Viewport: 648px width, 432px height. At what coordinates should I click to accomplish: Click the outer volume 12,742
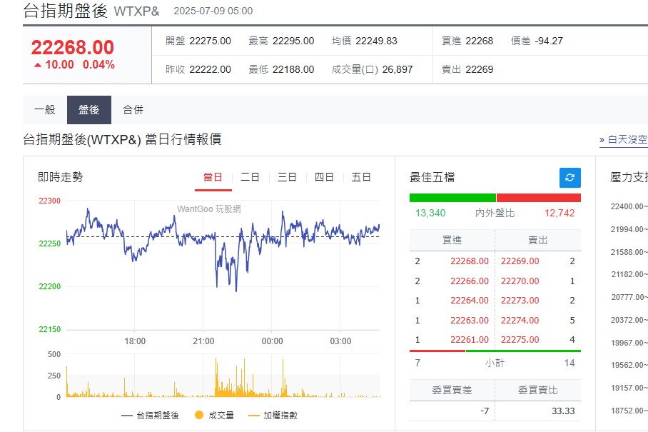[x=560, y=214]
